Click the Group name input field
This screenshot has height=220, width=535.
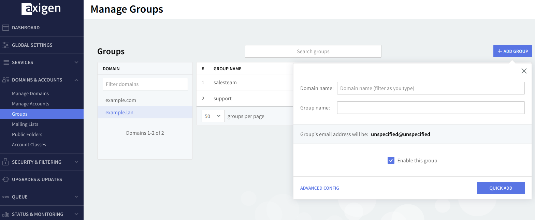coord(431,108)
